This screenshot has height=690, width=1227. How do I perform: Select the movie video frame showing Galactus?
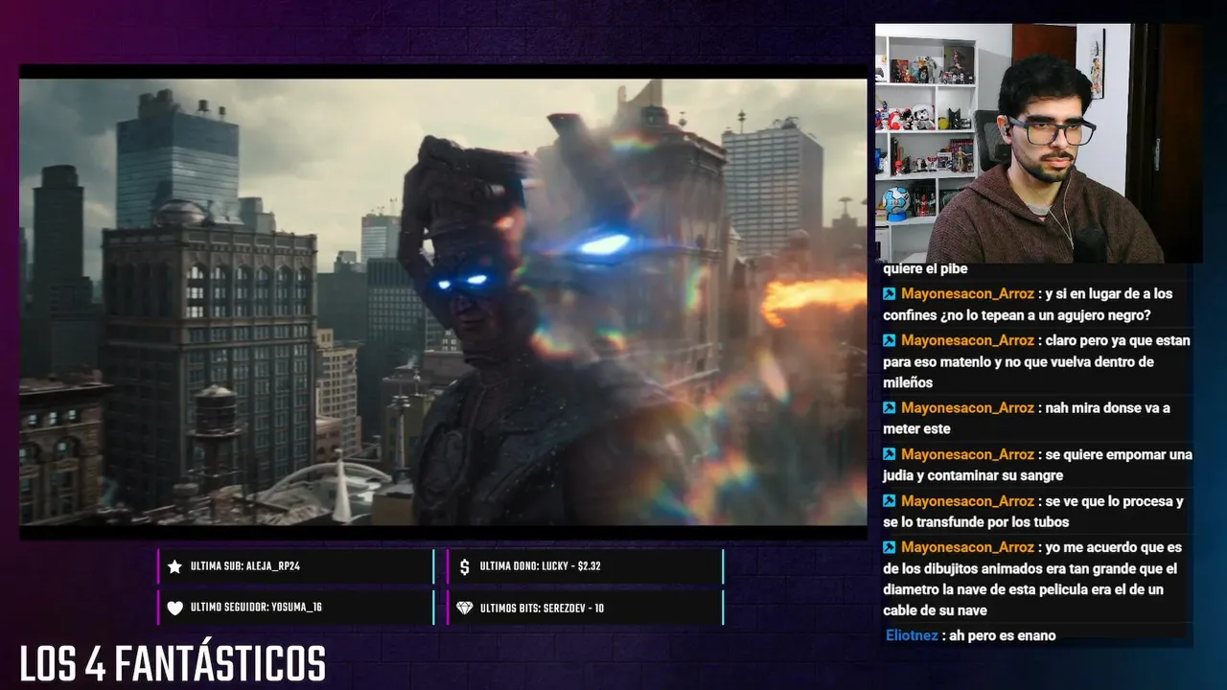point(443,302)
